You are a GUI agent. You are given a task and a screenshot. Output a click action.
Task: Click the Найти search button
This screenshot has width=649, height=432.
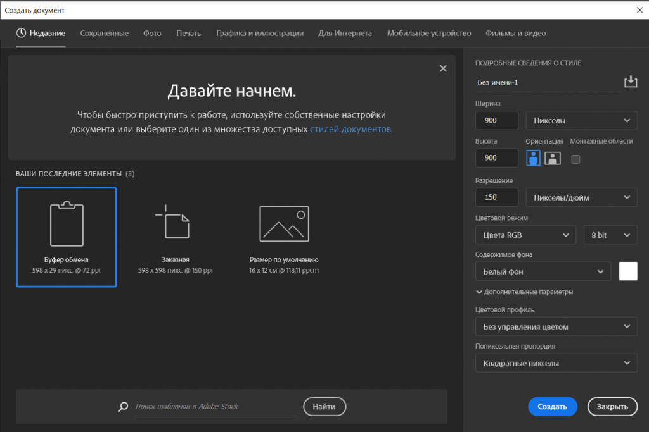[x=324, y=407]
